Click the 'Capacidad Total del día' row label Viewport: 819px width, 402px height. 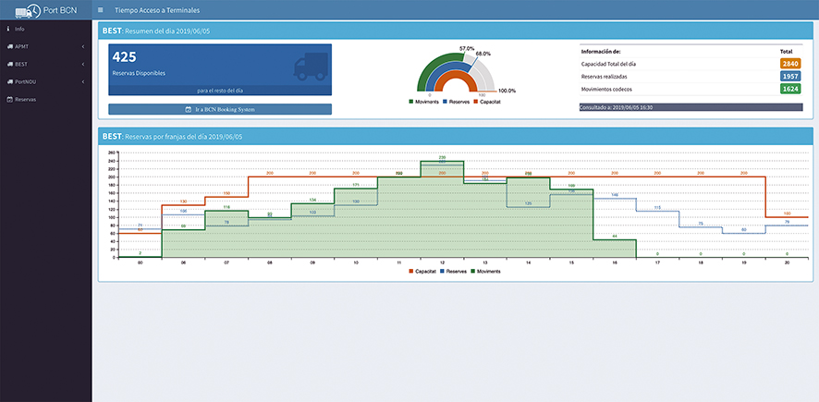coord(608,64)
